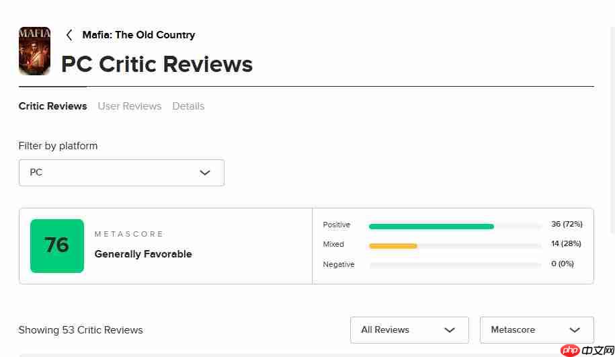The width and height of the screenshot is (615, 357).
Task: Click the yellow Mixed reviews bar
Action: coord(393,246)
